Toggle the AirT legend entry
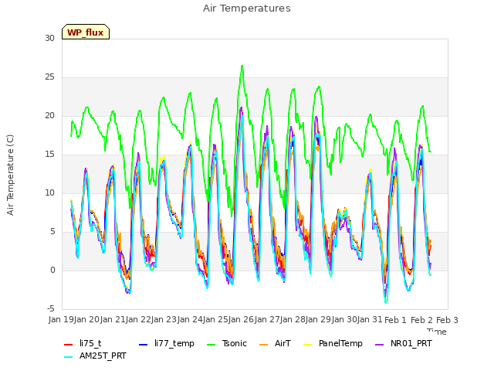The image size is (494, 371). (275, 343)
